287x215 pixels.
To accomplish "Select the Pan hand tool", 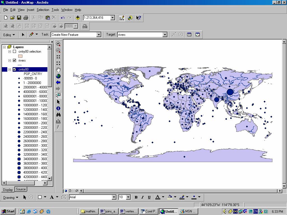I will coord(58,70).
